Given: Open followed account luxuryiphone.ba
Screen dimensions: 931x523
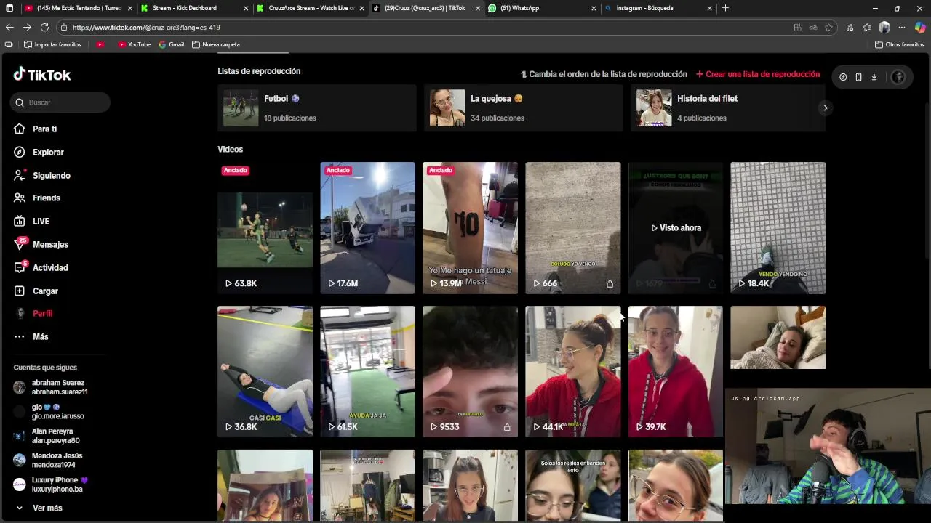Looking at the screenshot, I should [x=51, y=485].
